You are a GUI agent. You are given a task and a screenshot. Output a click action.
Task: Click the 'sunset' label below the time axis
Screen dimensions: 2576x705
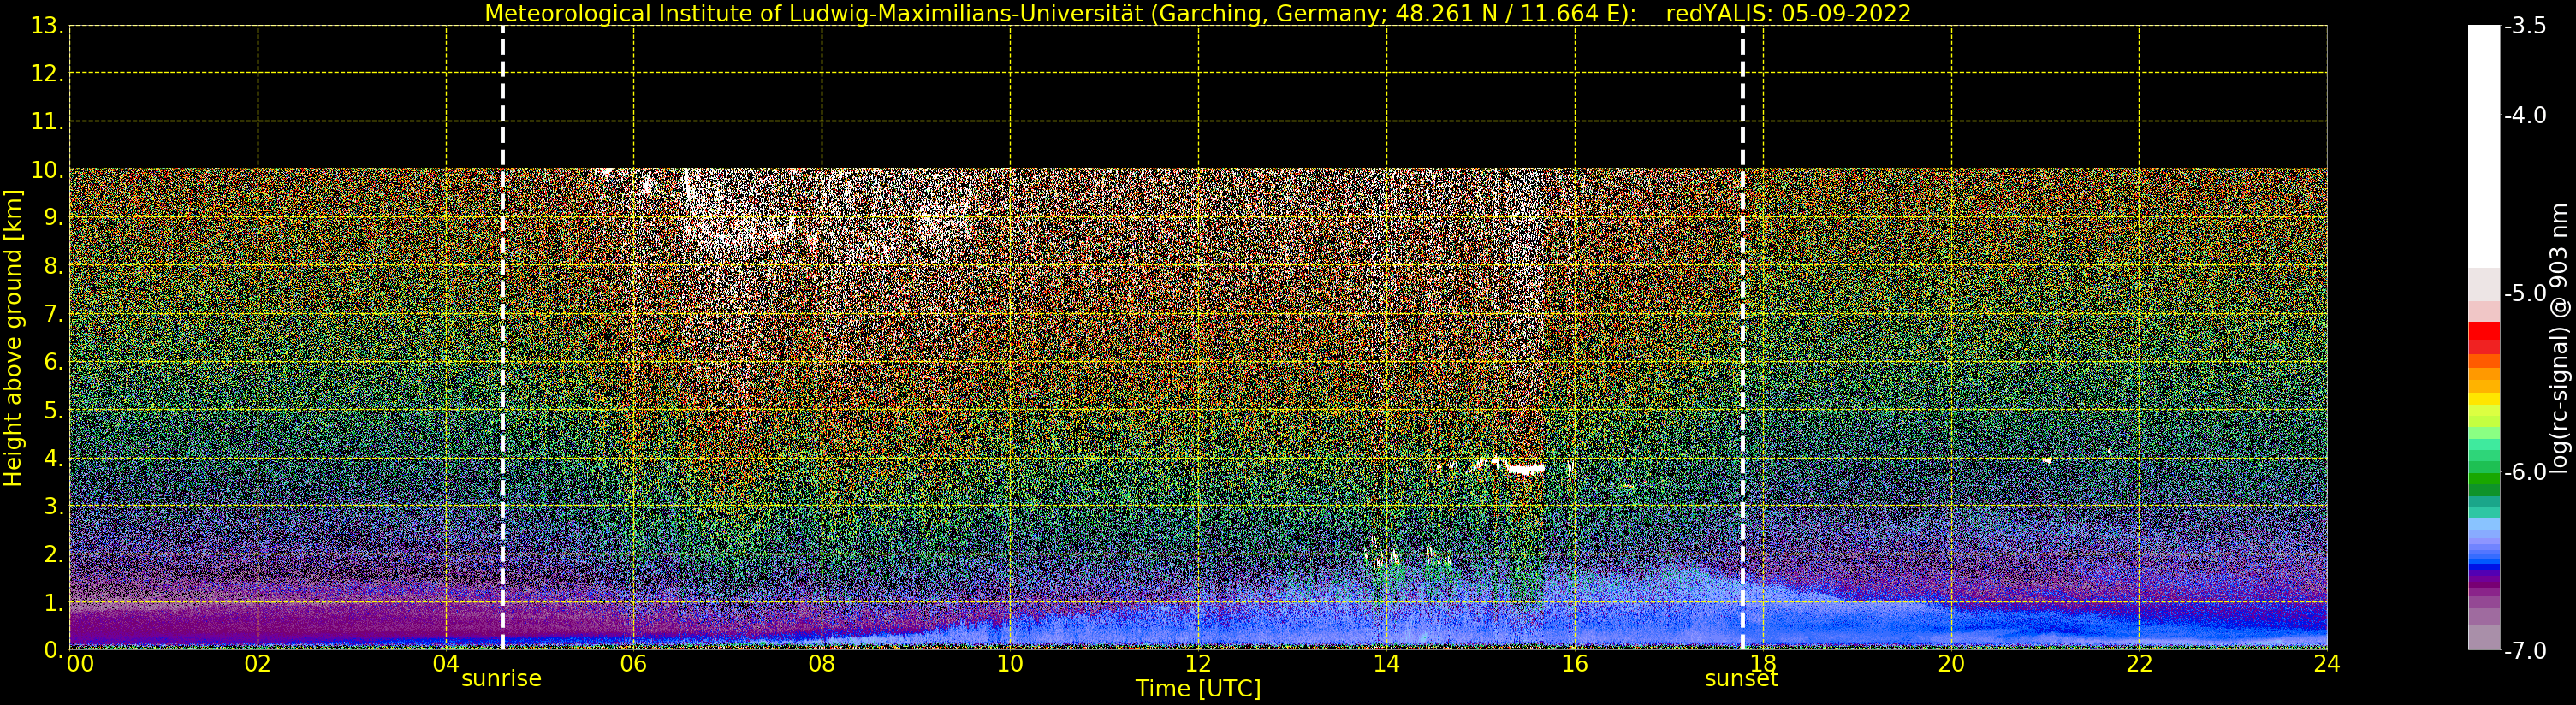(x=1741, y=679)
